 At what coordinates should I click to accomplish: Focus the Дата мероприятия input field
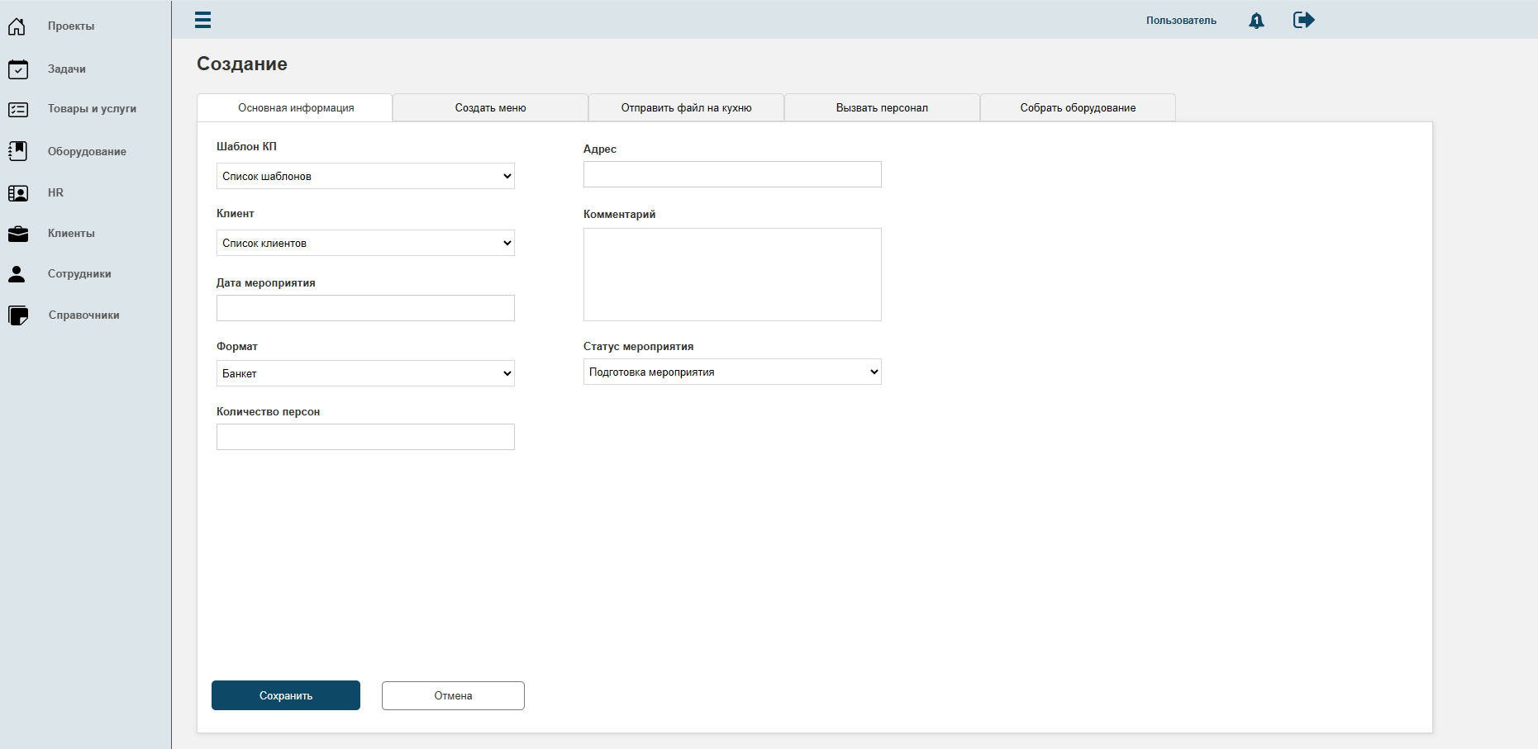coord(365,308)
